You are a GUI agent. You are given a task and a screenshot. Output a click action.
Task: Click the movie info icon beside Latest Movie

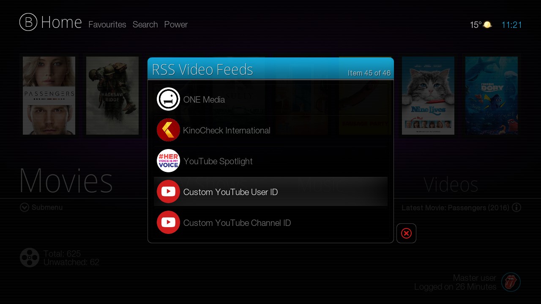[x=516, y=208]
